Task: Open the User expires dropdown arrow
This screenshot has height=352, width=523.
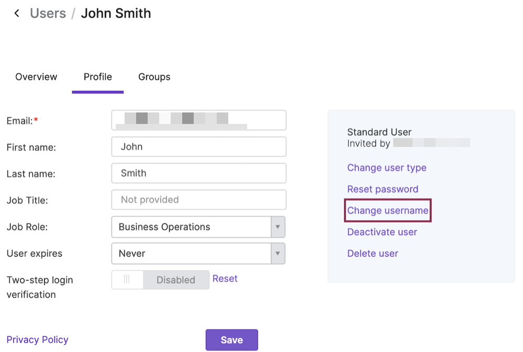Action: 279,253
